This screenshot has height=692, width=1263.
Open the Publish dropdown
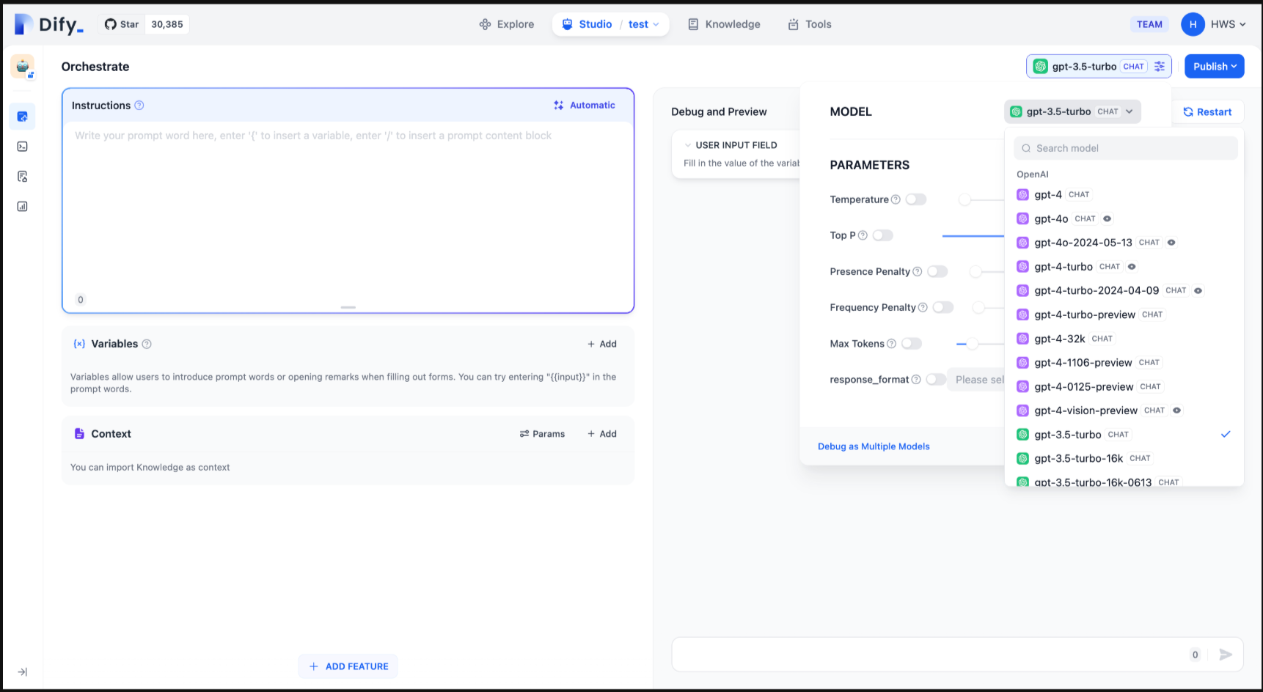pyautogui.click(x=1215, y=67)
